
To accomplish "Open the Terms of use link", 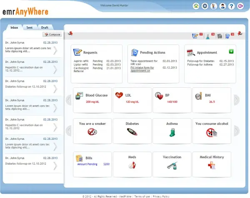I will (x=142, y=196).
